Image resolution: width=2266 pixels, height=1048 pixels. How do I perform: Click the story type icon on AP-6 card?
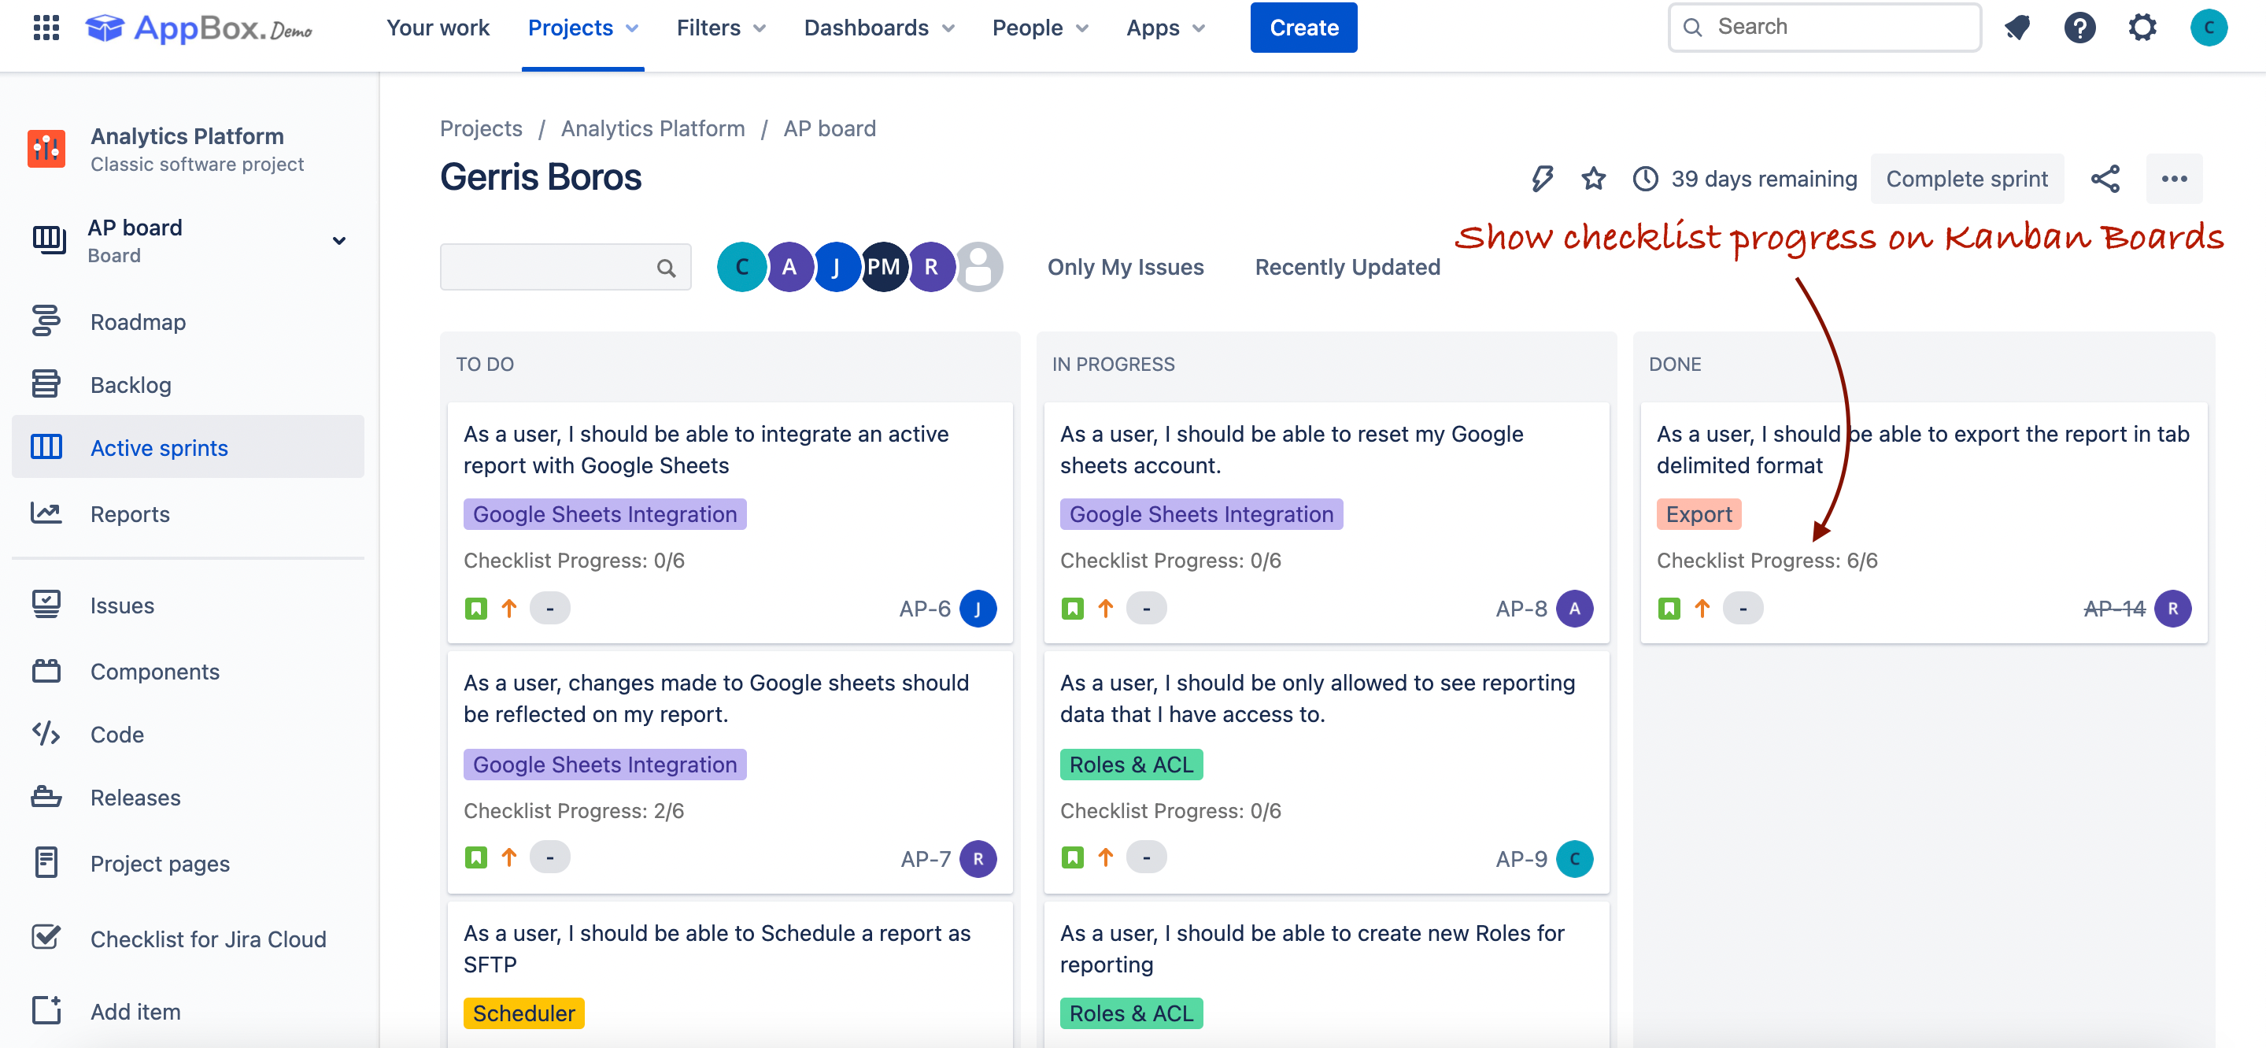coord(476,608)
